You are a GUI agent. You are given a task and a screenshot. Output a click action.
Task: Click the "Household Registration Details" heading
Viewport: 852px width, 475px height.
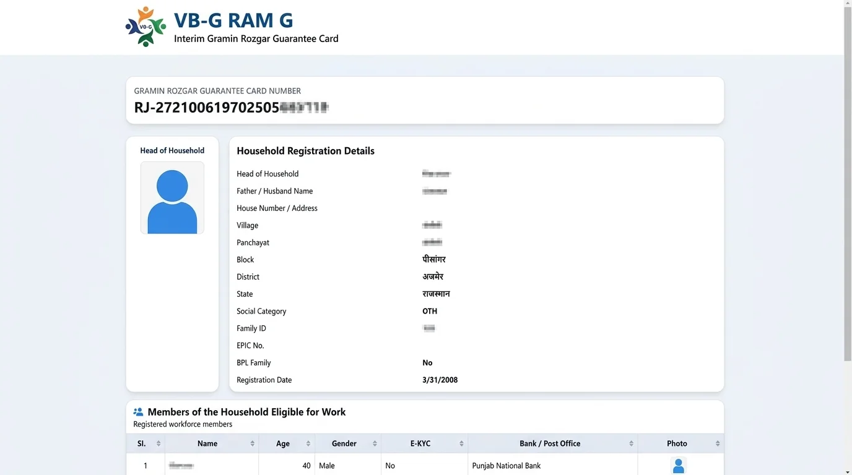pyautogui.click(x=305, y=151)
